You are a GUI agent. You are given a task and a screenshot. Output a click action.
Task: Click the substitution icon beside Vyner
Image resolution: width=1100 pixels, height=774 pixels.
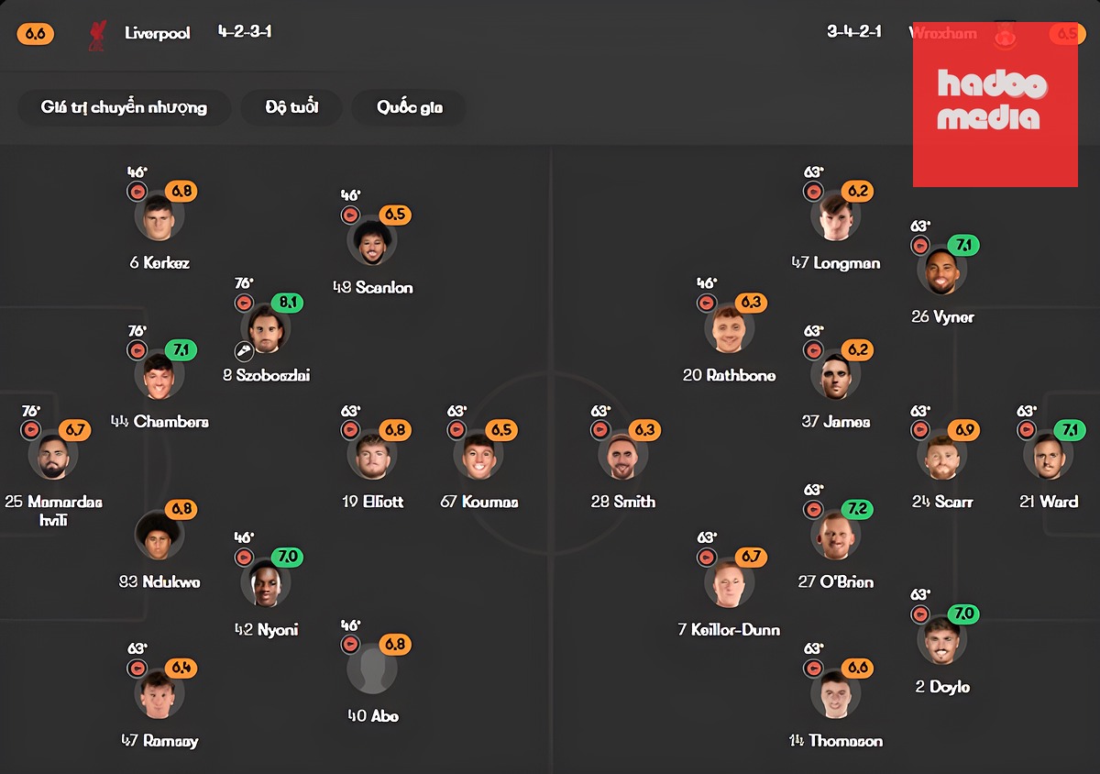tap(920, 245)
